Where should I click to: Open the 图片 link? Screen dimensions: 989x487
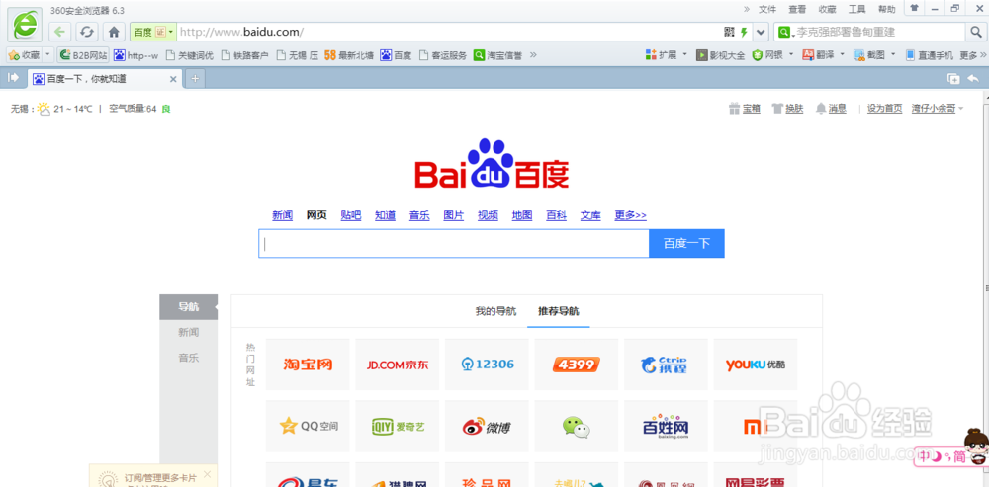[454, 215]
